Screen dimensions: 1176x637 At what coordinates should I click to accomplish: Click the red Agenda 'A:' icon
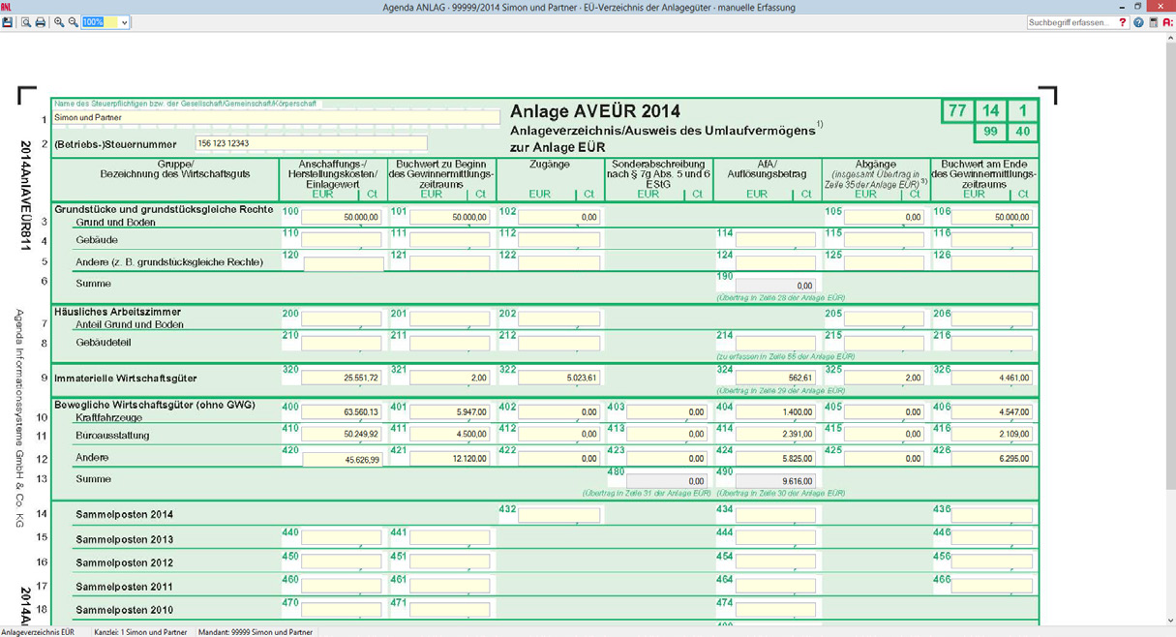1167,22
